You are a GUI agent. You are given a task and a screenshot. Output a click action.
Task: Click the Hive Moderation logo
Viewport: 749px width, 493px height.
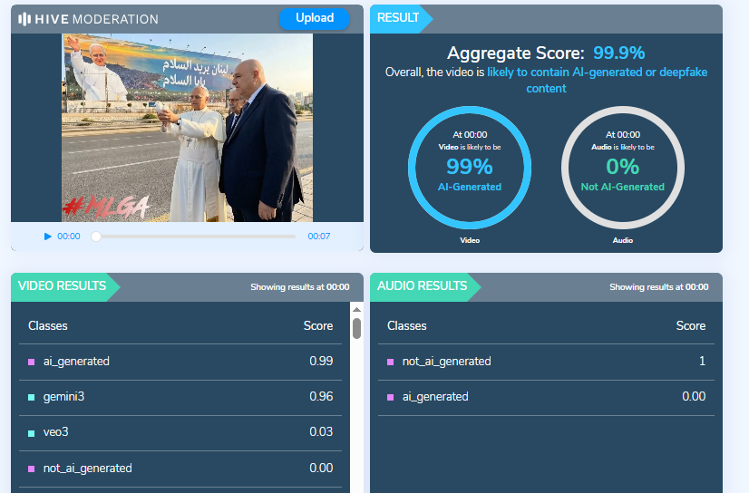(88, 19)
